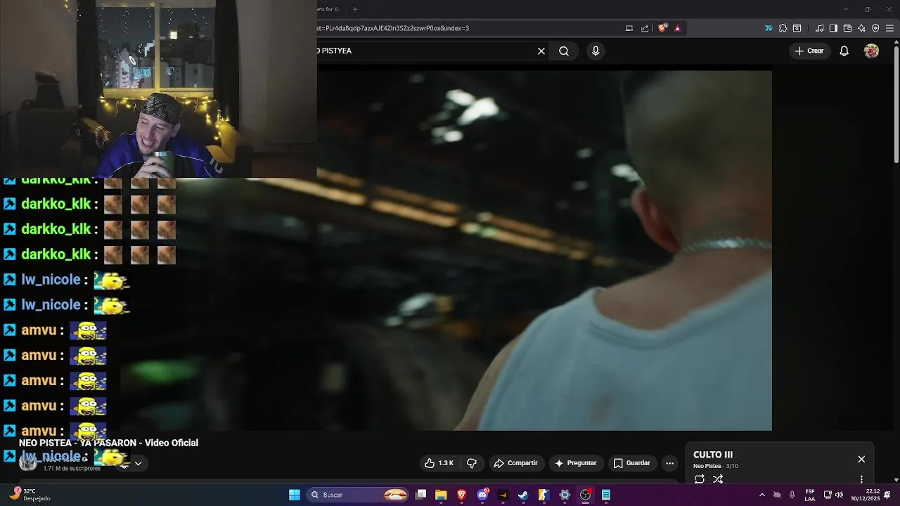900x506 pixels.
Task: Open Brave VPN shield icon
Action: [875, 28]
